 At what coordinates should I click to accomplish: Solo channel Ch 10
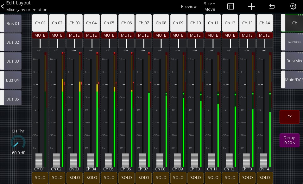point(196,178)
